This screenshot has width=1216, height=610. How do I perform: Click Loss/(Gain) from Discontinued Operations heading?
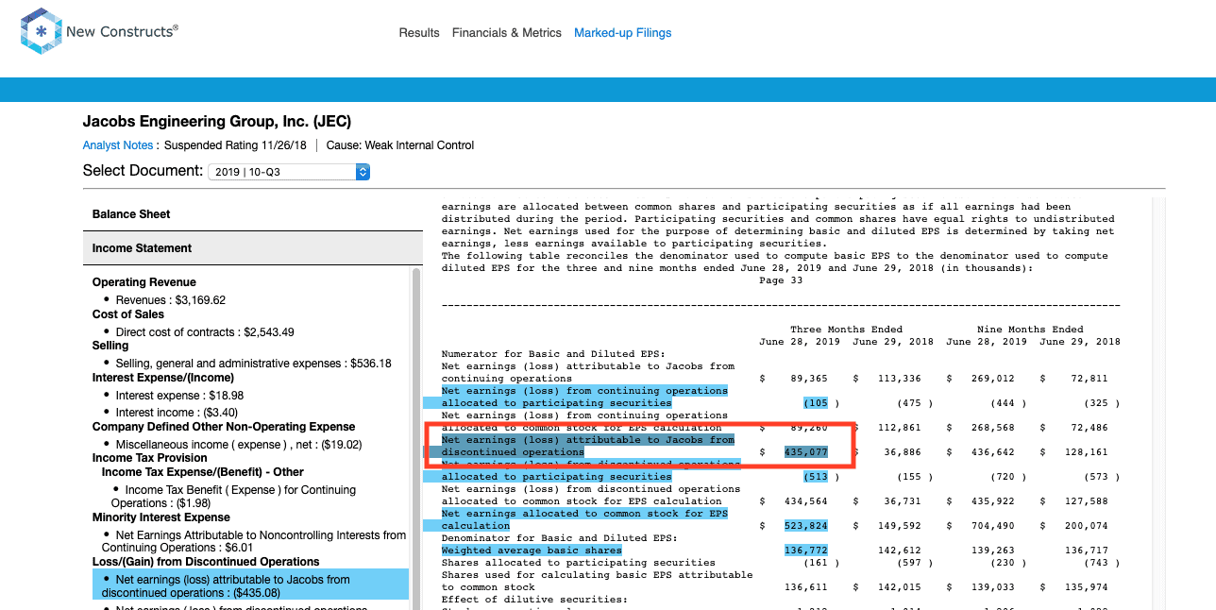click(x=206, y=562)
